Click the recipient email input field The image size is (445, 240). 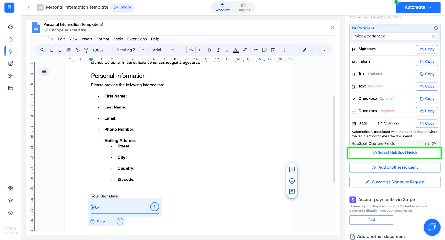(x=392, y=36)
